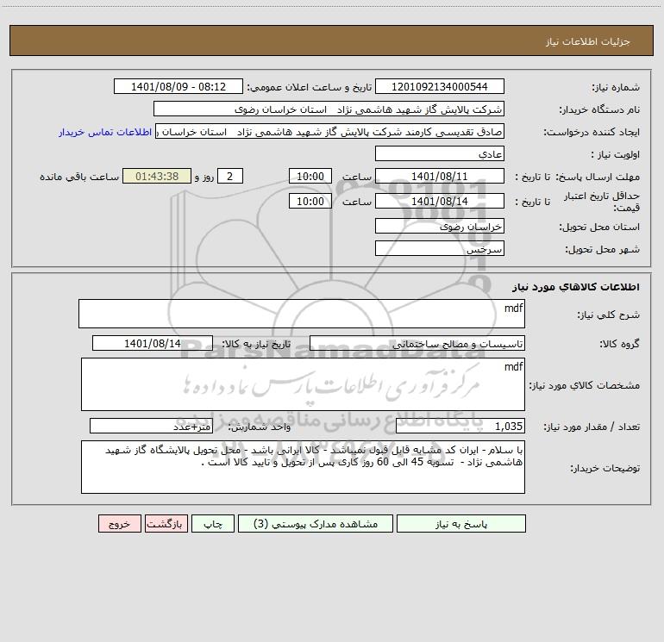Click the پاسخ به نیاز button
Image resolution: width=664 pixels, height=642 pixels.
461,524
